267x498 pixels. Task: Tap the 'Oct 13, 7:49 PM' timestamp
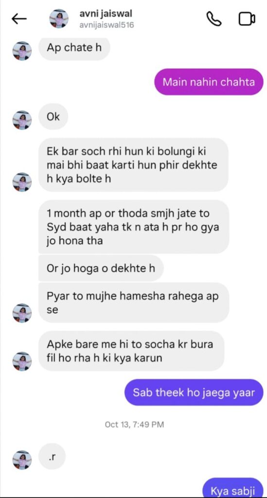(134, 424)
